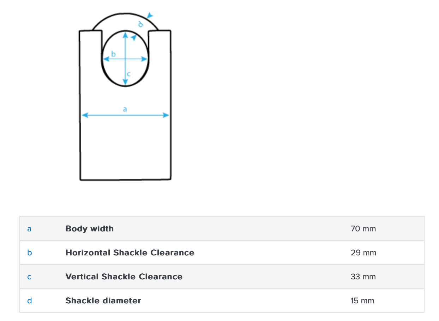The height and width of the screenshot is (321, 439).
Task: Select the 'Shackle diameter' label
Action: [x=103, y=301]
